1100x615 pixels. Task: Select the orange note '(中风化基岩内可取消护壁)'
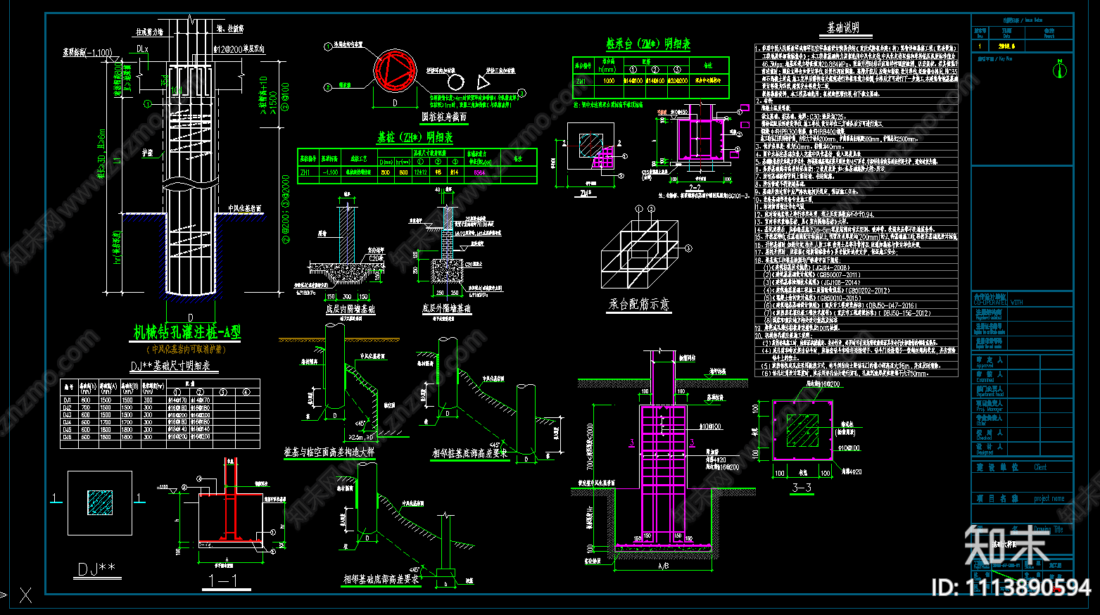tap(187, 349)
